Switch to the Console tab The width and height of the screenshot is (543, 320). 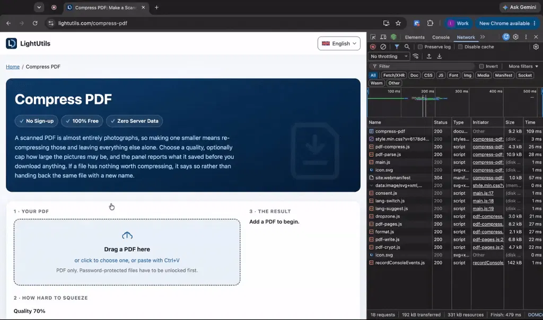(441, 37)
